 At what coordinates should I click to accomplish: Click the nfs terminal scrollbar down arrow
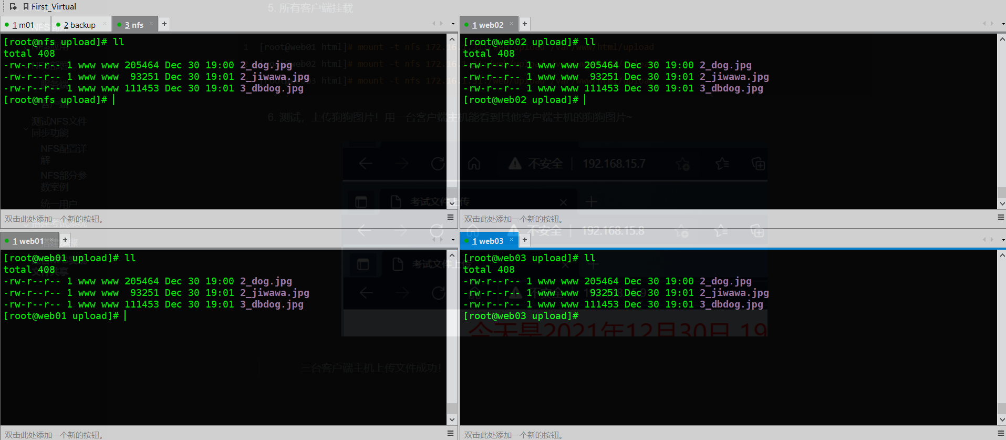[x=452, y=203]
